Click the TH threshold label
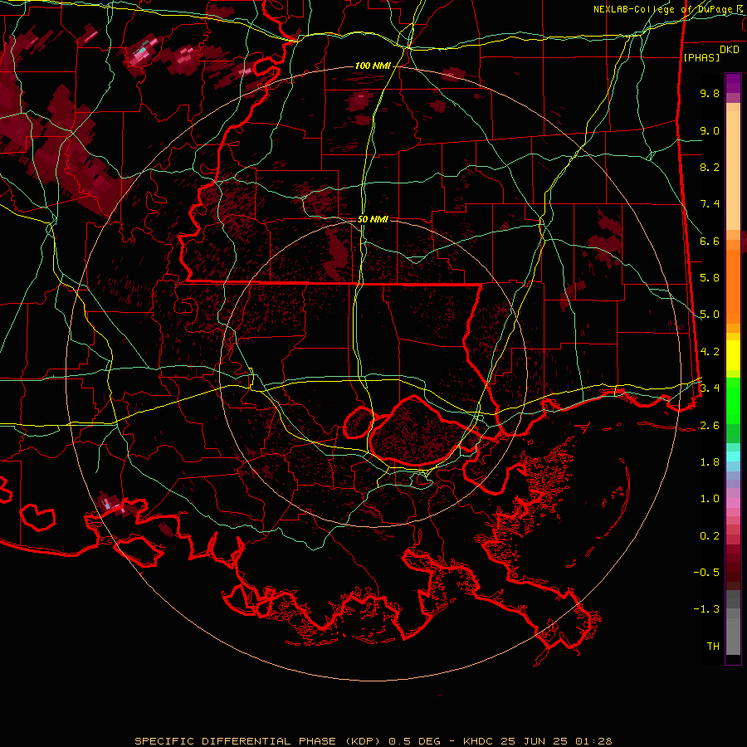The height and width of the screenshot is (747, 747). 713,647
